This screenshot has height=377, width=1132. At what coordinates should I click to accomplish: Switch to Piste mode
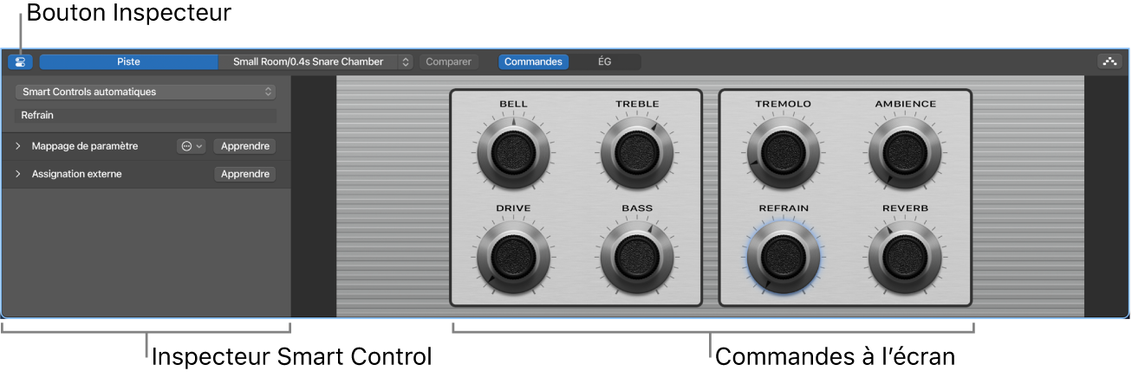pos(128,62)
